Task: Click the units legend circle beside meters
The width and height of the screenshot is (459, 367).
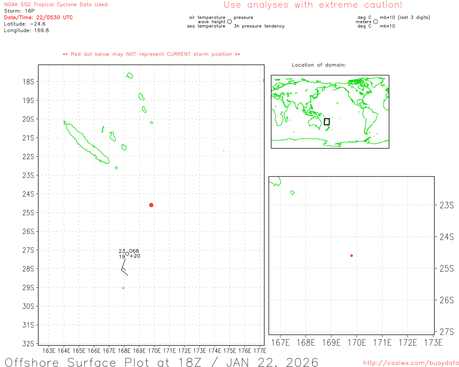Action: point(375,22)
